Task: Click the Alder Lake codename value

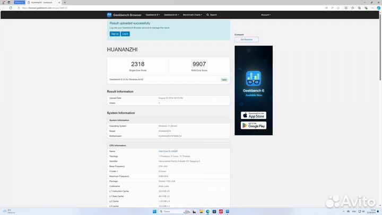Action: [x=163, y=186]
